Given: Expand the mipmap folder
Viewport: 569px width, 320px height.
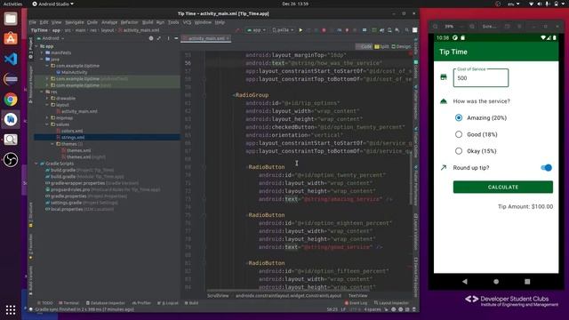Looking at the screenshot, I should (47, 118).
